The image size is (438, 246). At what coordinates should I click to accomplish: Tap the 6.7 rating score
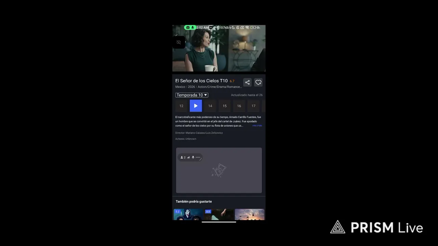[232, 81]
